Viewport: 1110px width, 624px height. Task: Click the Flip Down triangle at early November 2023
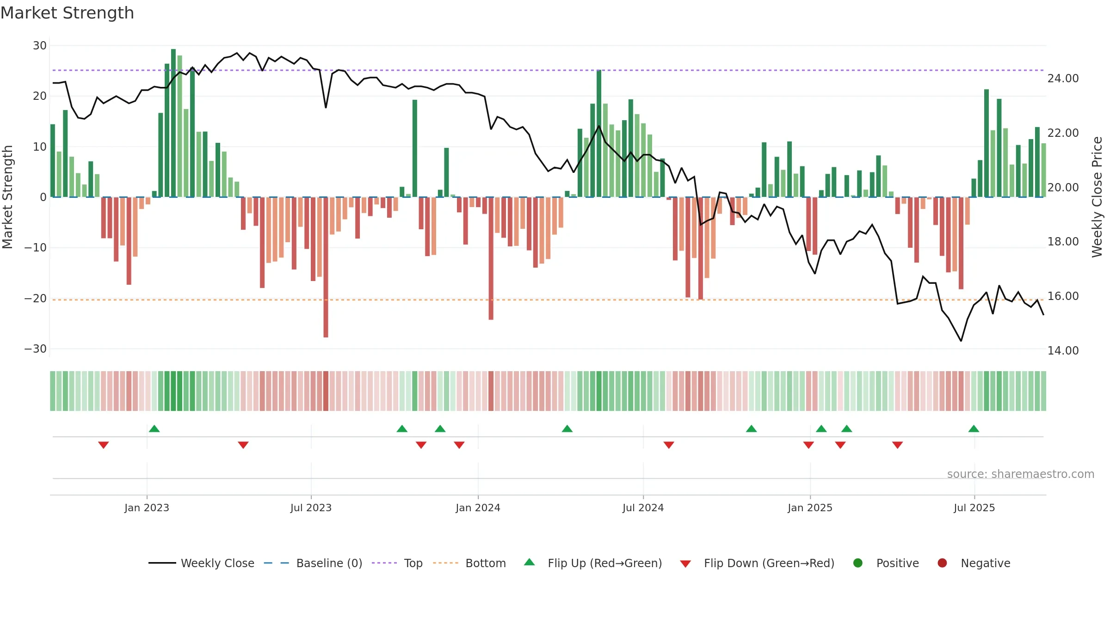point(421,445)
